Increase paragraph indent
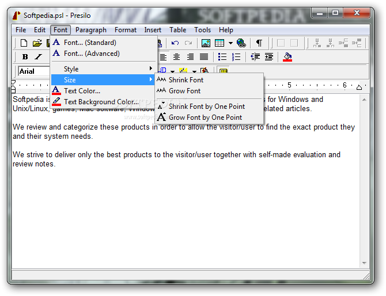This screenshot has height=296, width=386. [x=269, y=57]
